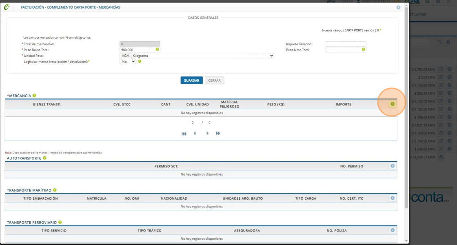This screenshot has height=245, width=457.
Task: Open help icon beside Mercancía heading
Action: (34, 96)
